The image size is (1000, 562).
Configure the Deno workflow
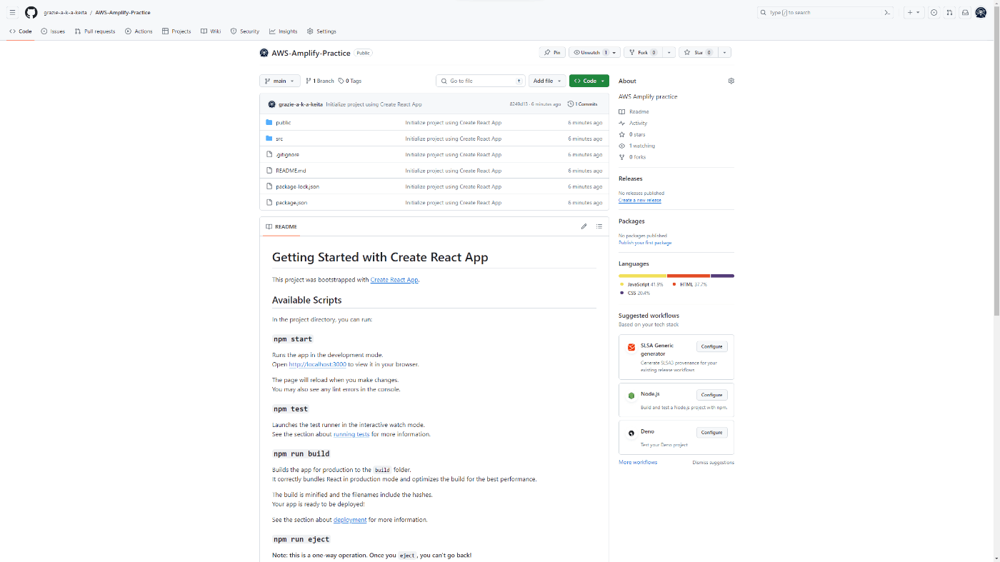[x=711, y=432]
